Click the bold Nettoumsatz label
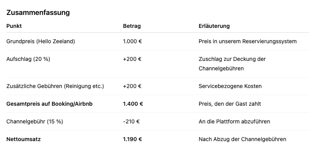 click(24, 139)
